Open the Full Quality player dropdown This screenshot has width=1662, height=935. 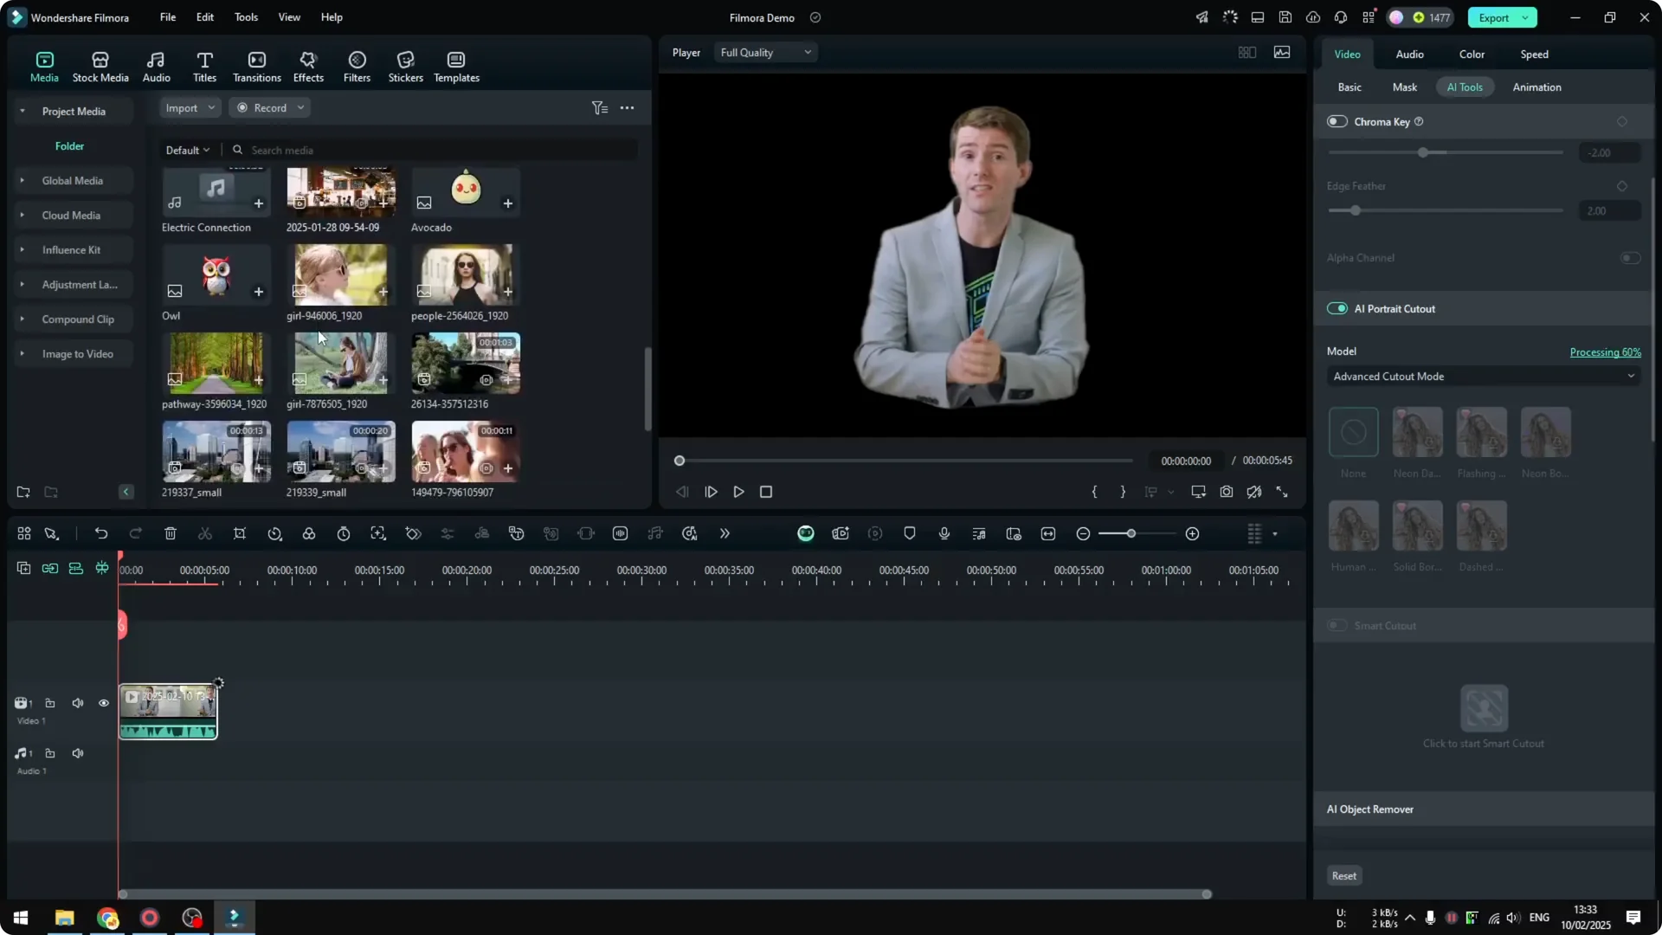tap(765, 52)
